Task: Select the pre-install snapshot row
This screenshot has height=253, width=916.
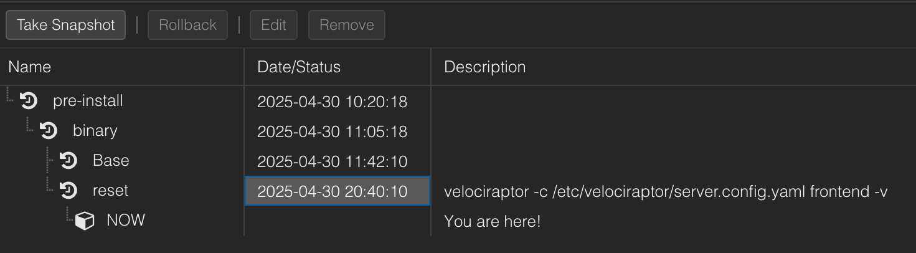Action: click(x=458, y=101)
